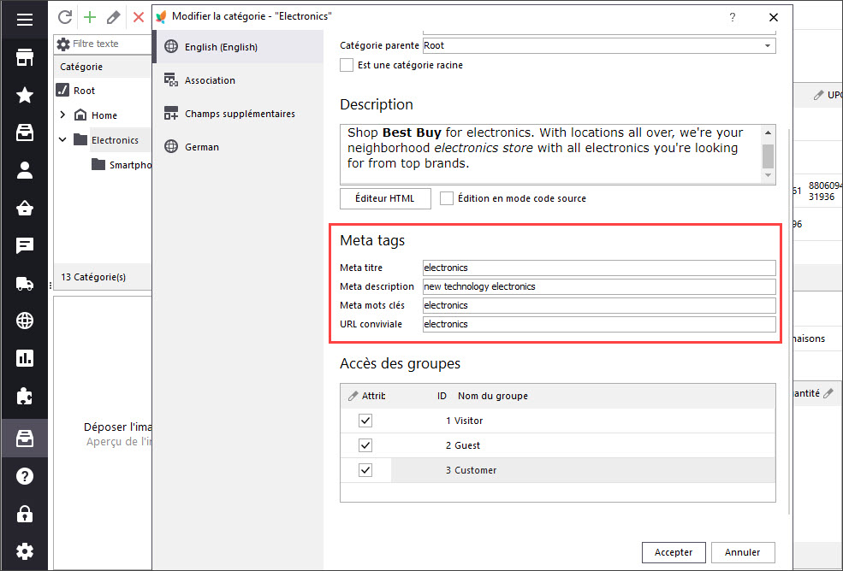Enable Édition en mode code source checkbox

446,198
